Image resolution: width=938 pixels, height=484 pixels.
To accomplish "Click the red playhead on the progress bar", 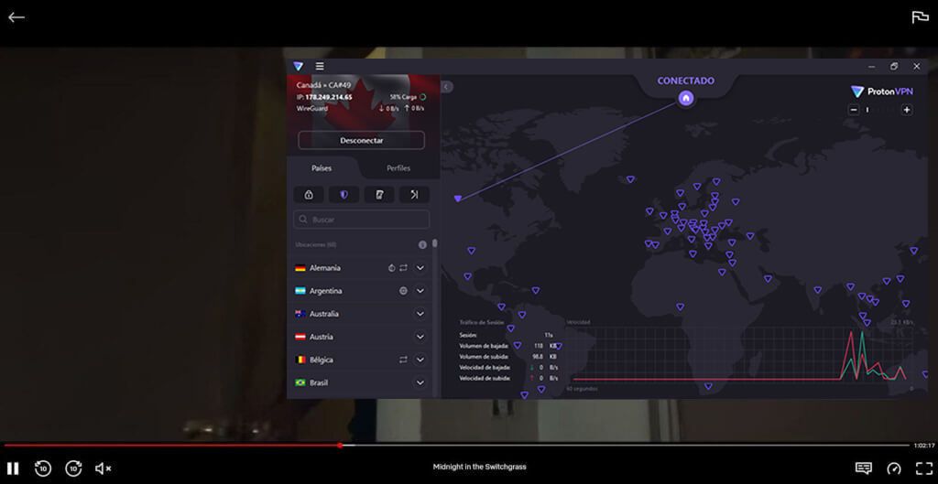I will coord(340,446).
